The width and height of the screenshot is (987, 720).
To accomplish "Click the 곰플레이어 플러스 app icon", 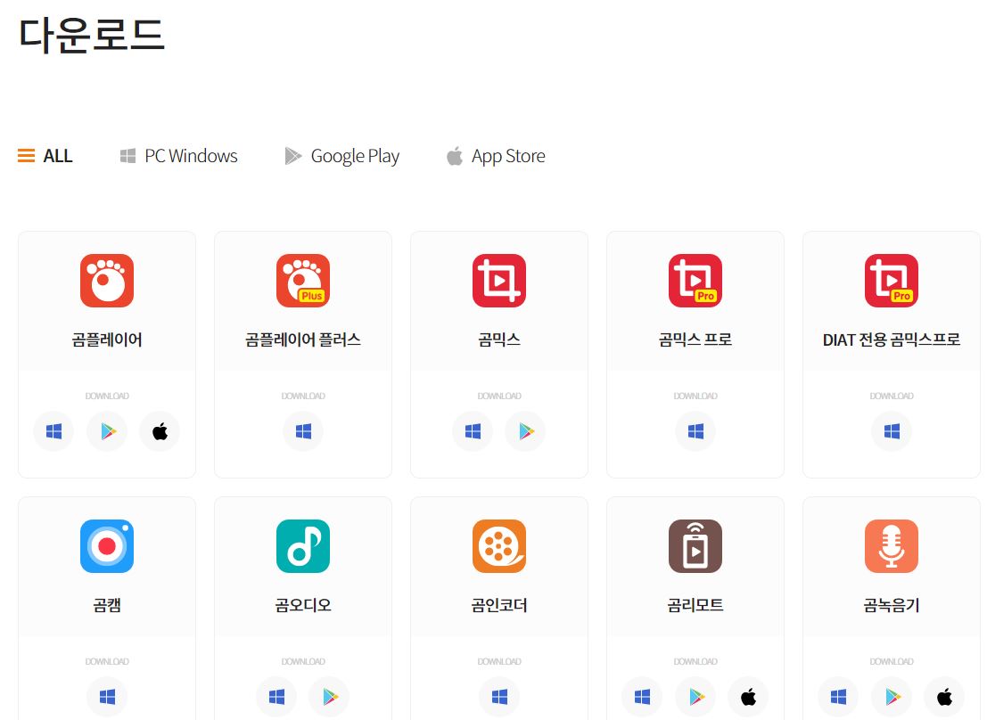I will click(303, 281).
